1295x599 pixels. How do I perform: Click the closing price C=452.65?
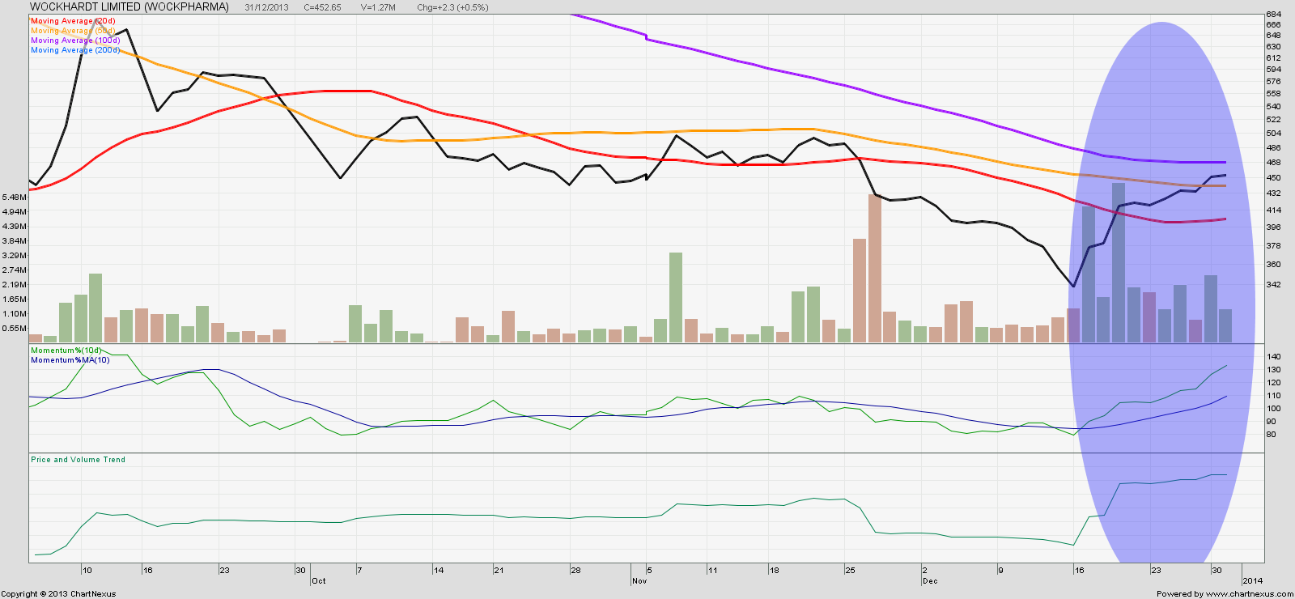coord(322,7)
